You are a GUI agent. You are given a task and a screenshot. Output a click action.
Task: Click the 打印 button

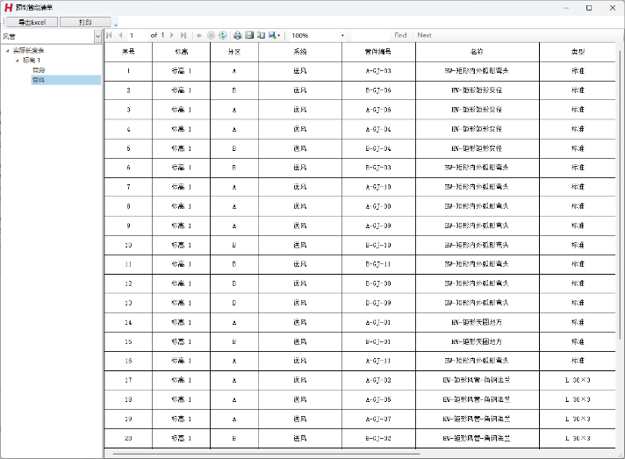click(x=84, y=21)
